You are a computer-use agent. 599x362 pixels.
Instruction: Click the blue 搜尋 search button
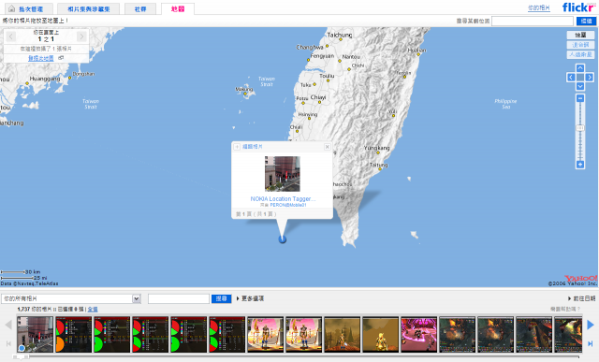(221, 298)
